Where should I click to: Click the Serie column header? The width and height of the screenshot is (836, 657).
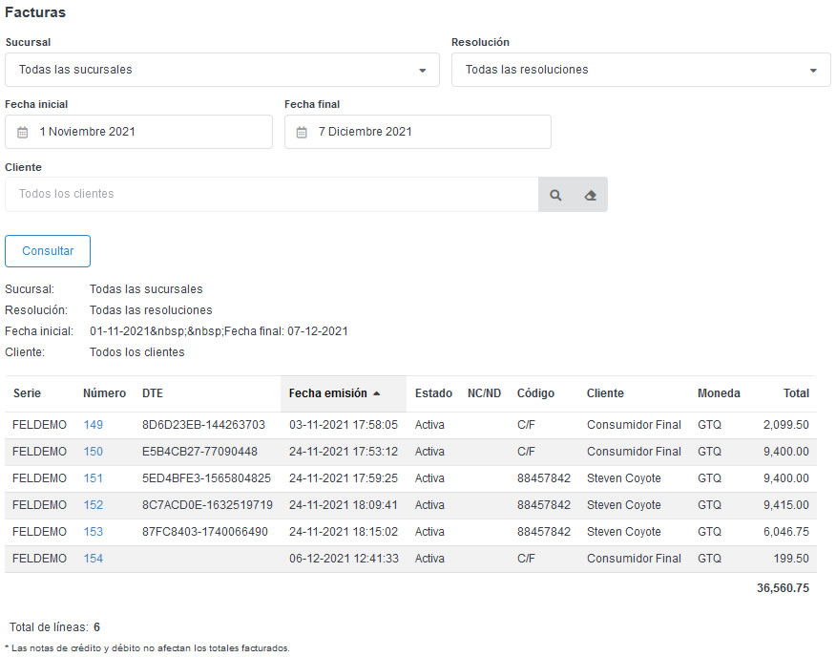(27, 393)
